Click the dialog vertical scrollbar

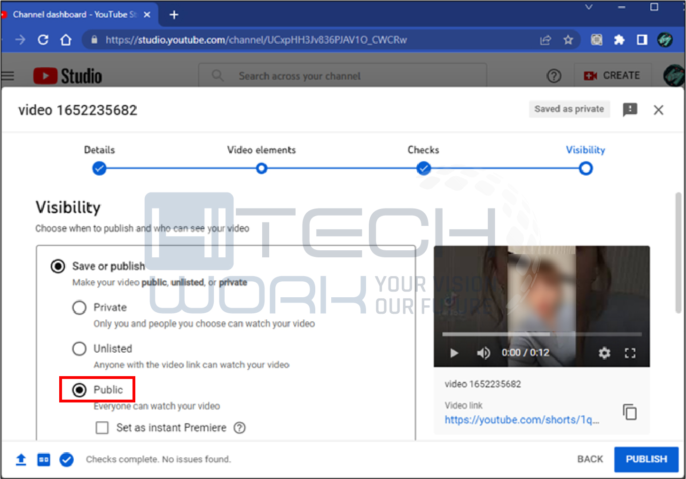point(678,253)
